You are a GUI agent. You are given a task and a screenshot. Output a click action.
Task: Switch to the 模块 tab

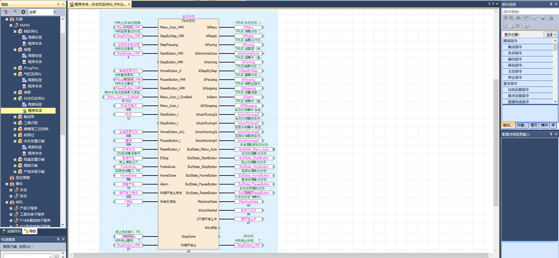(544, 125)
